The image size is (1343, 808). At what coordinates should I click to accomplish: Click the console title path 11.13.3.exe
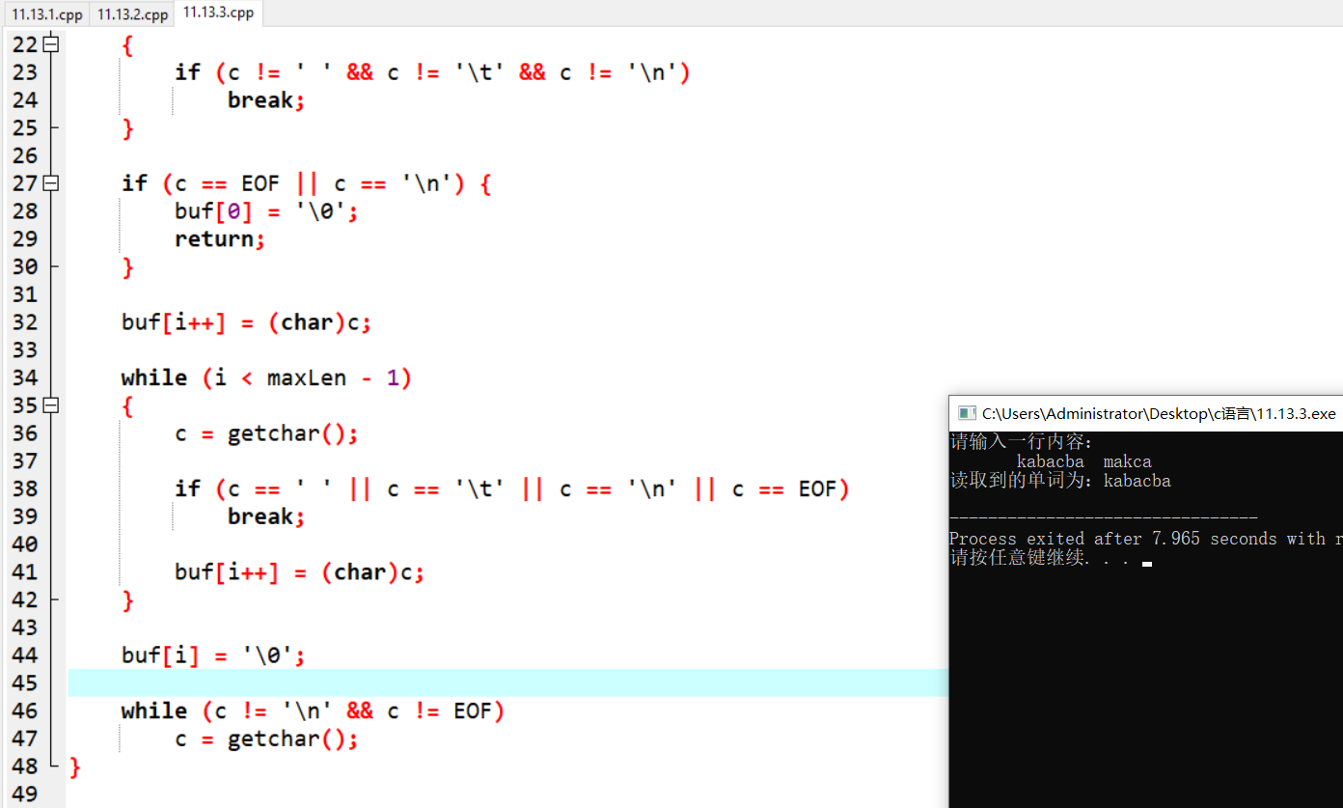point(1159,413)
